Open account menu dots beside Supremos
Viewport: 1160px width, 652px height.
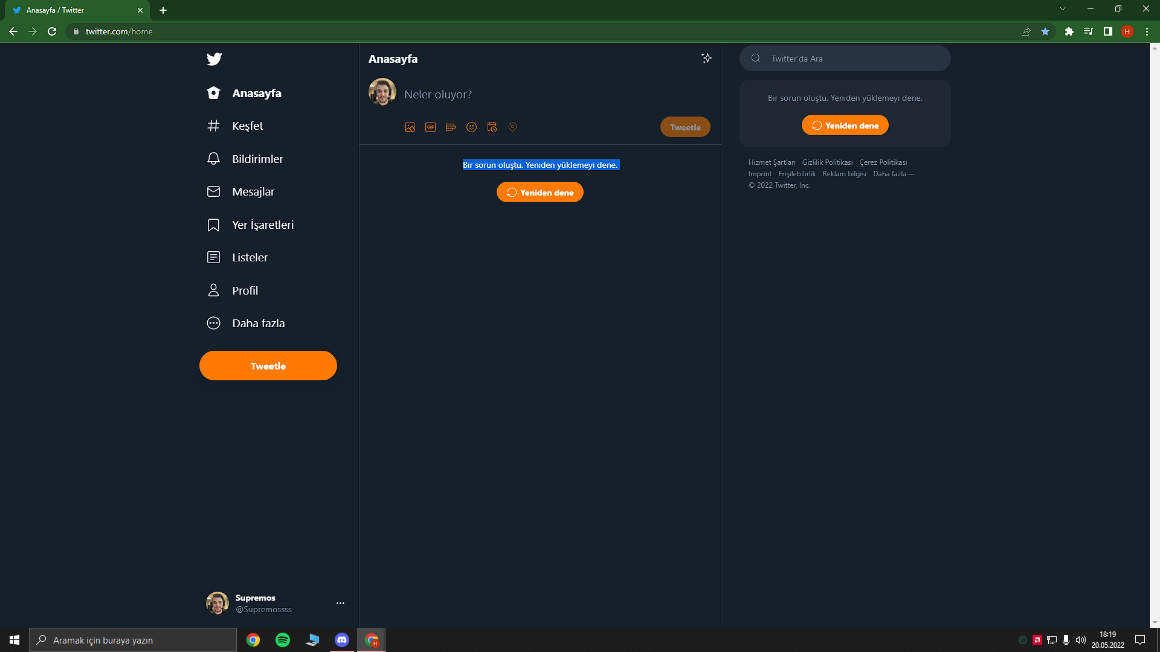(x=340, y=603)
